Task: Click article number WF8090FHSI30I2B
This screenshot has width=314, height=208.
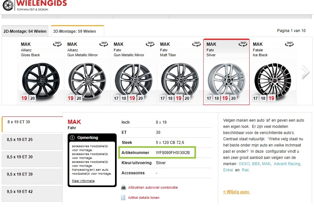Action: [173, 153]
